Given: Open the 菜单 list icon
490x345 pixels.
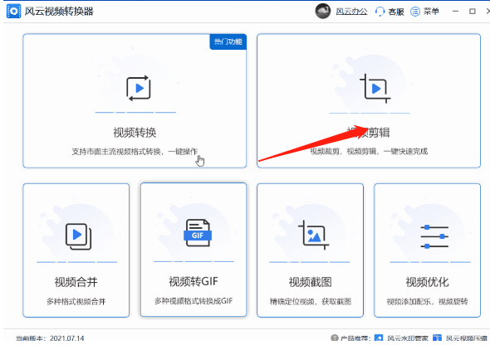Looking at the screenshot, I should pos(415,12).
